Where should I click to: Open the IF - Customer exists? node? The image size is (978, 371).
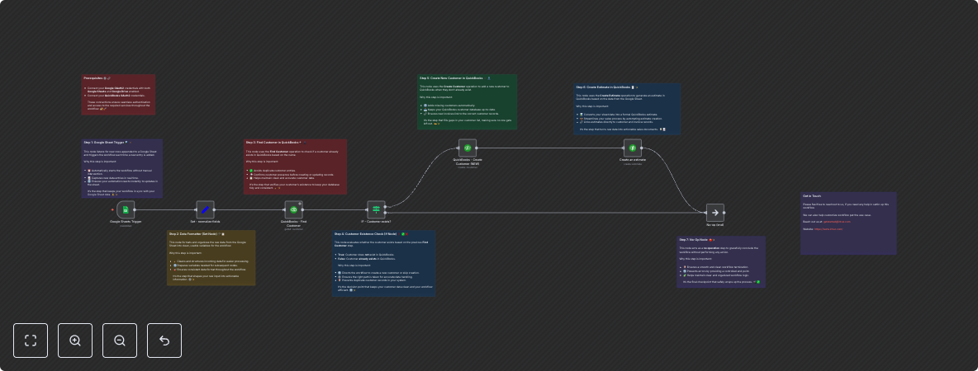pyautogui.click(x=376, y=209)
